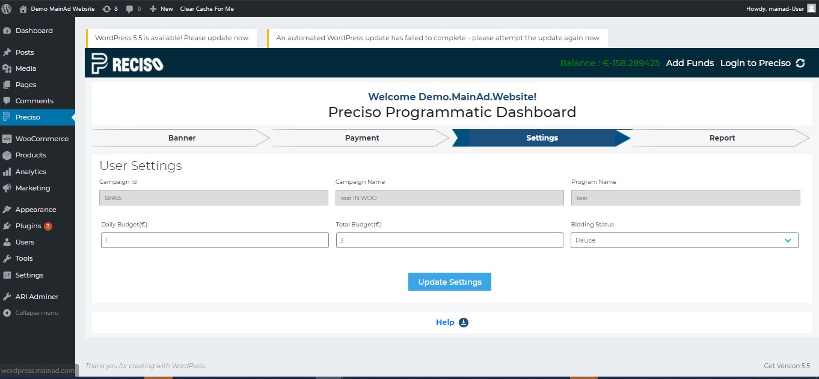819x379 pixels.
Task: Open the Demo MainAd Website home link
Action: tap(57, 9)
